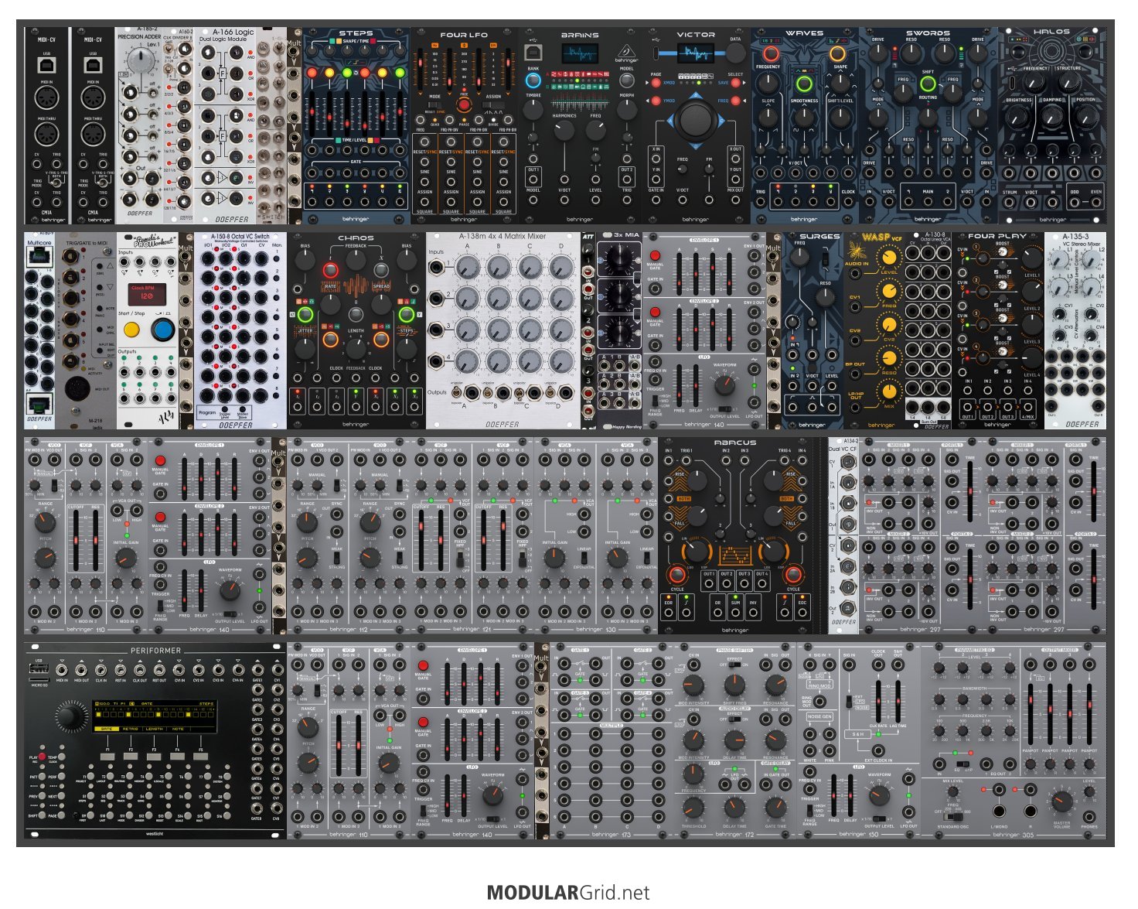Click the bee logo on the WASP VCF
Image resolution: width=1138 pixels, height=909 pixels.
pyautogui.click(x=857, y=251)
